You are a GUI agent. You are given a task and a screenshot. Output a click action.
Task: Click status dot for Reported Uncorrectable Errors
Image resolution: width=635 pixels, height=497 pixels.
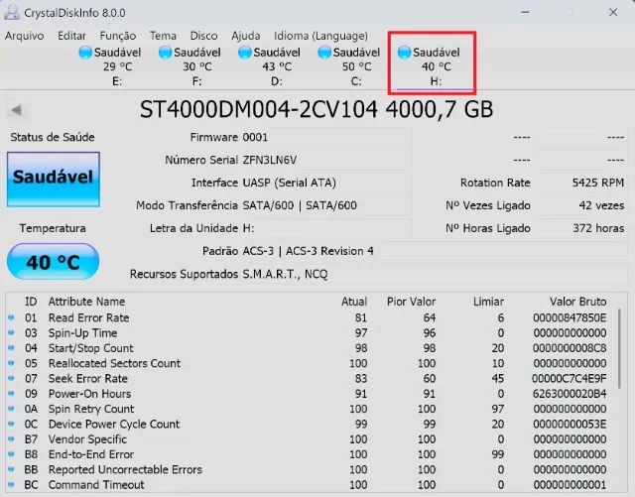[x=11, y=469]
